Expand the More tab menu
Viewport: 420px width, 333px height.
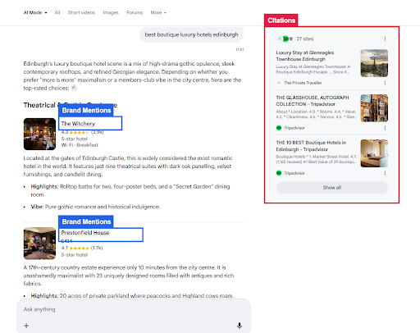pos(158,12)
